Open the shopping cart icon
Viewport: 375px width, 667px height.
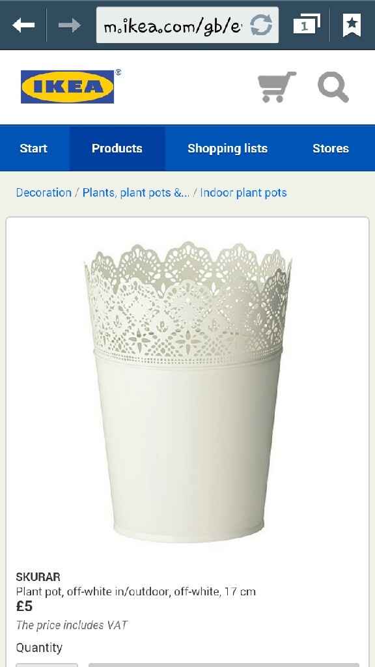(x=277, y=87)
